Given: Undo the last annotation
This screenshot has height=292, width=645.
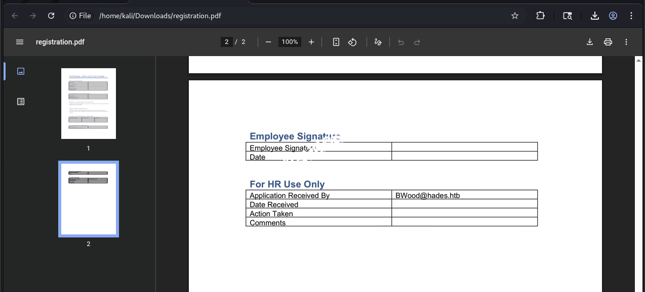Looking at the screenshot, I should (400, 42).
